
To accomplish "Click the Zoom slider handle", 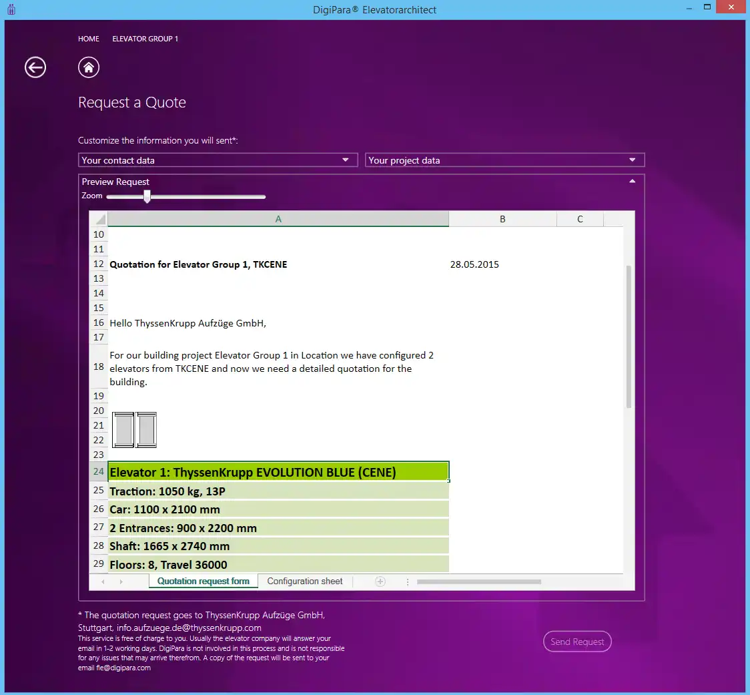I will point(147,196).
